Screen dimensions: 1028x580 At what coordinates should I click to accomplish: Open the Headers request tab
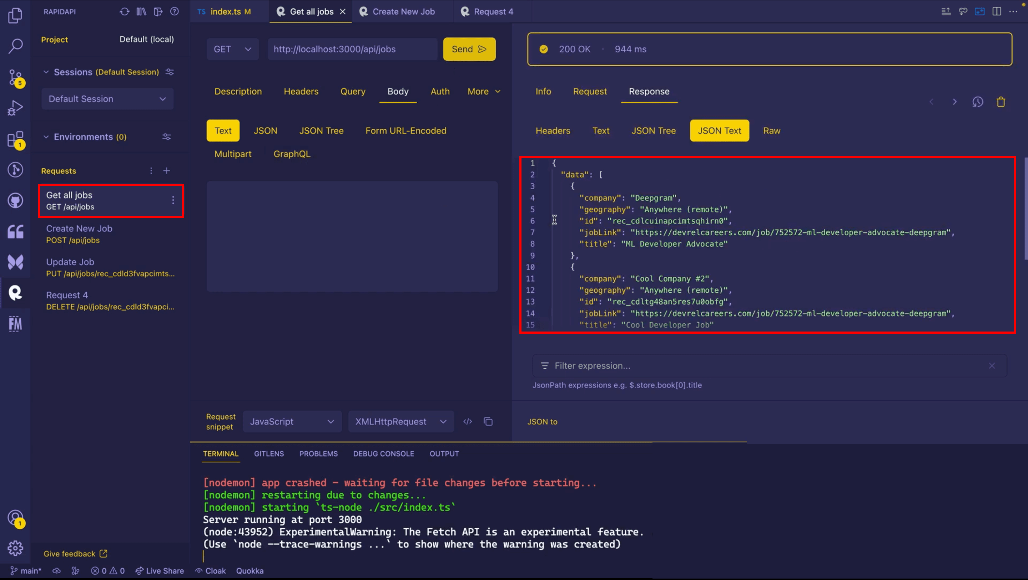pos(301,92)
